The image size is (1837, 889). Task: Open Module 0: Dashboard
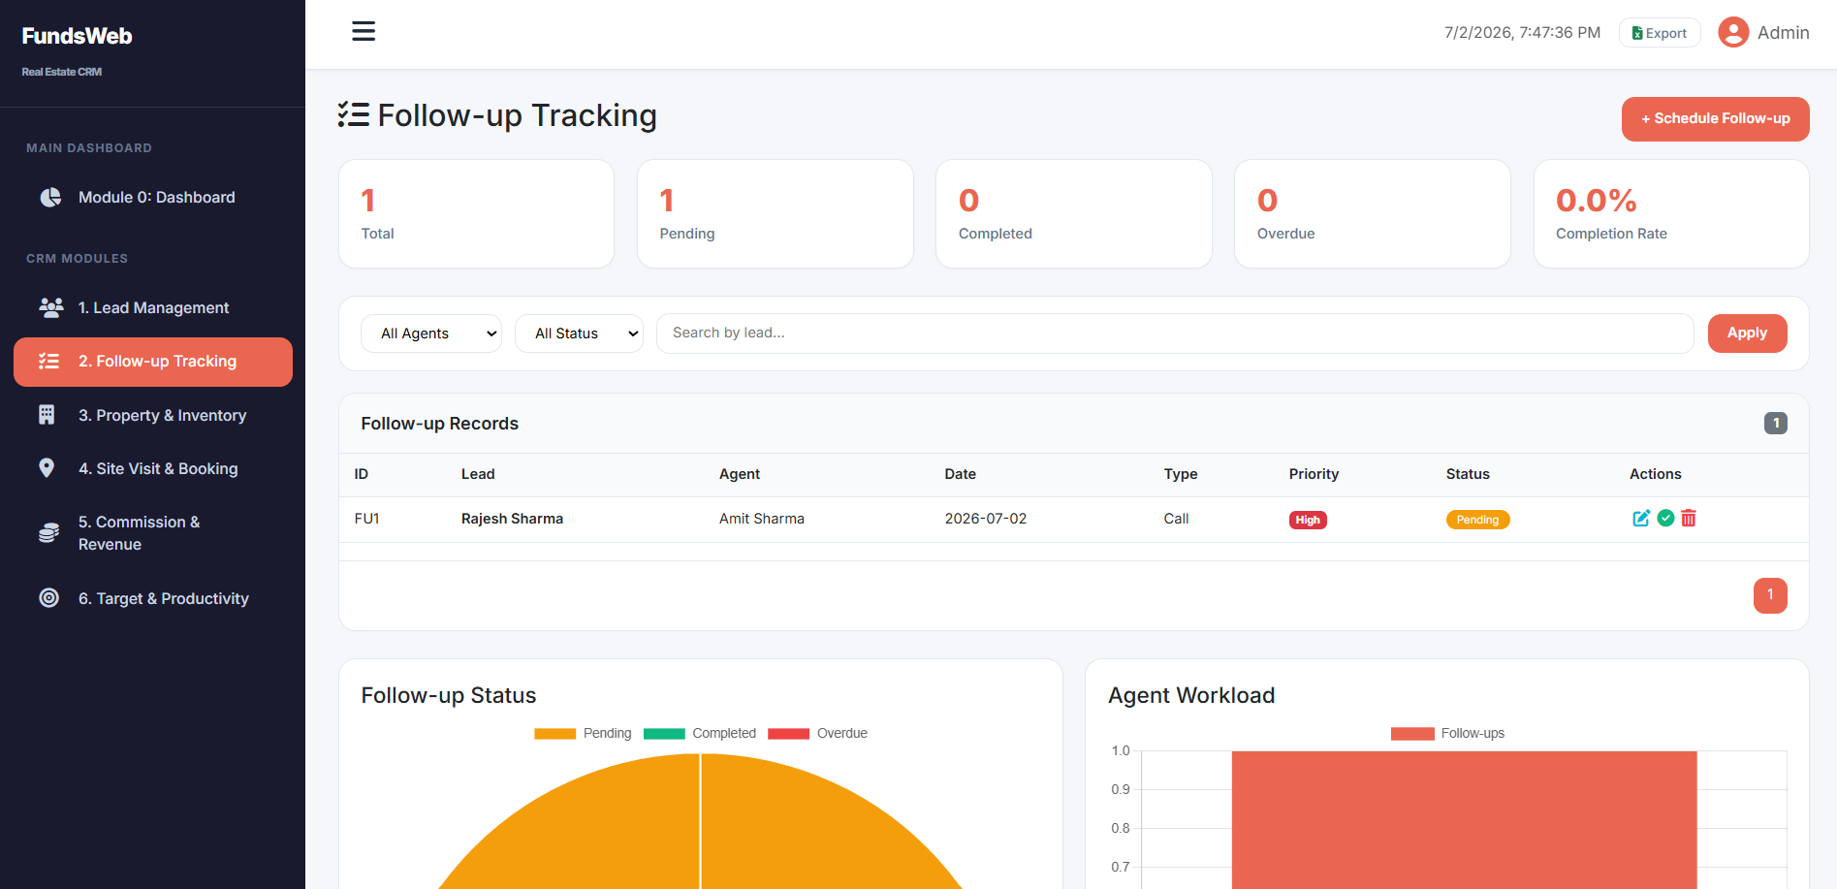tap(153, 198)
